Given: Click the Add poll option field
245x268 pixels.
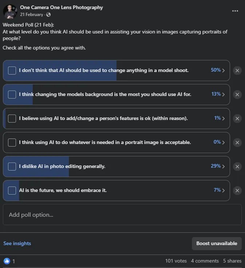Looking at the screenshot, I should pos(122,215).
